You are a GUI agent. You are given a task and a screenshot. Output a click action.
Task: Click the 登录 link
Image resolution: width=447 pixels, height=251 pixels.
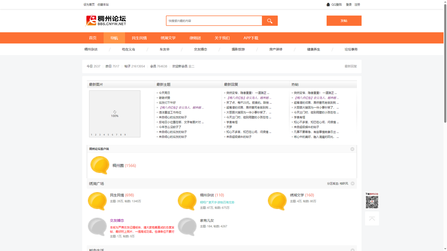click(349, 4)
